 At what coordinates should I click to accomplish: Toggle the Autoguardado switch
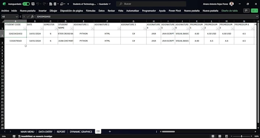26,4
